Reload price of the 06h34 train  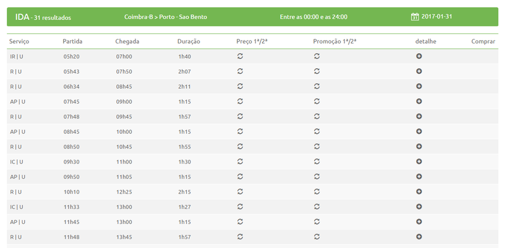[241, 86]
